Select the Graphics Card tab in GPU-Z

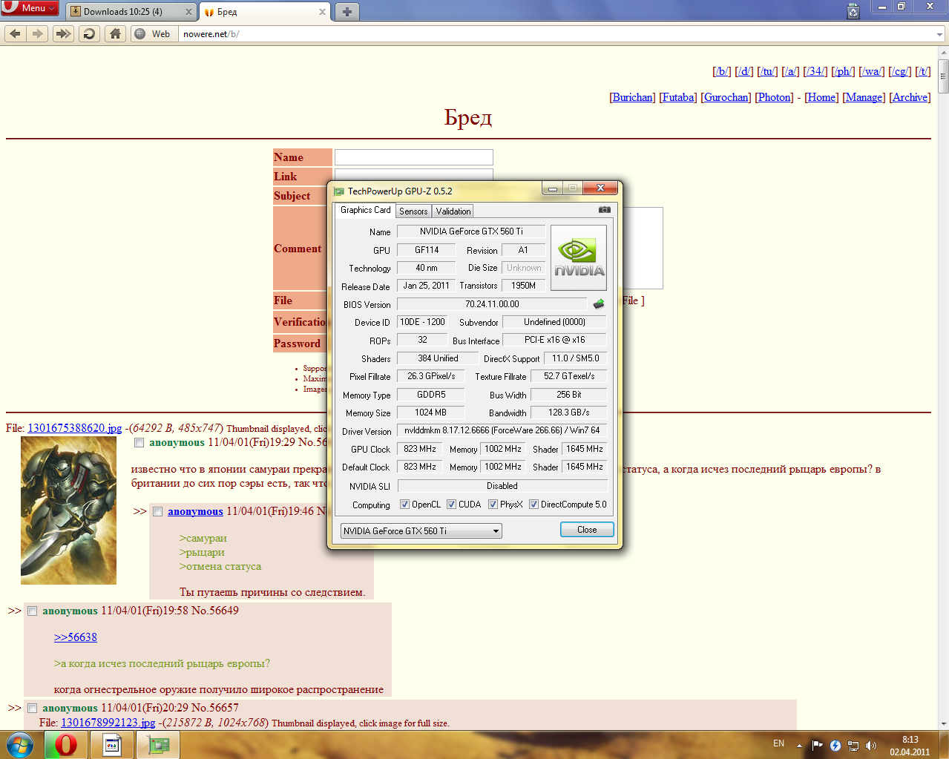coord(365,210)
